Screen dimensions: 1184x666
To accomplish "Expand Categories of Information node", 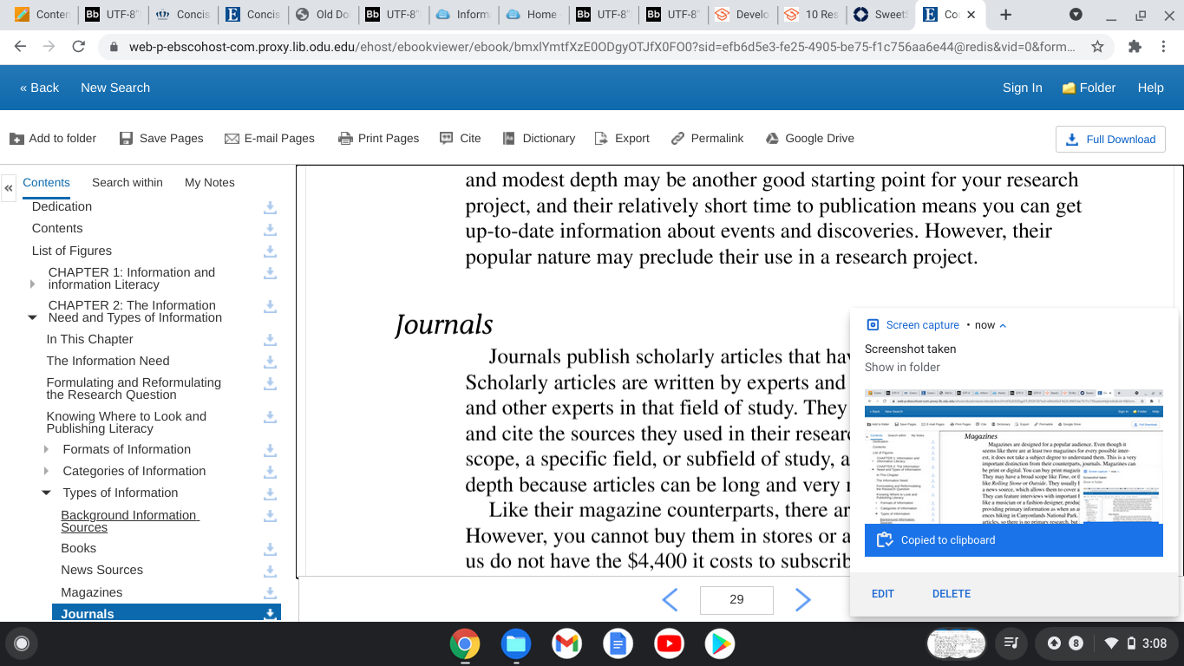I will coord(47,471).
